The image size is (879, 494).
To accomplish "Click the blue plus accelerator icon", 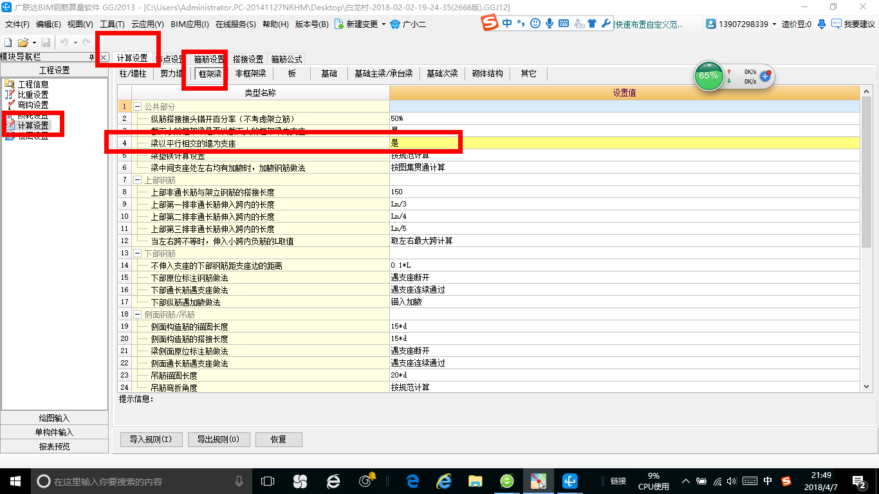I will click(x=765, y=76).
